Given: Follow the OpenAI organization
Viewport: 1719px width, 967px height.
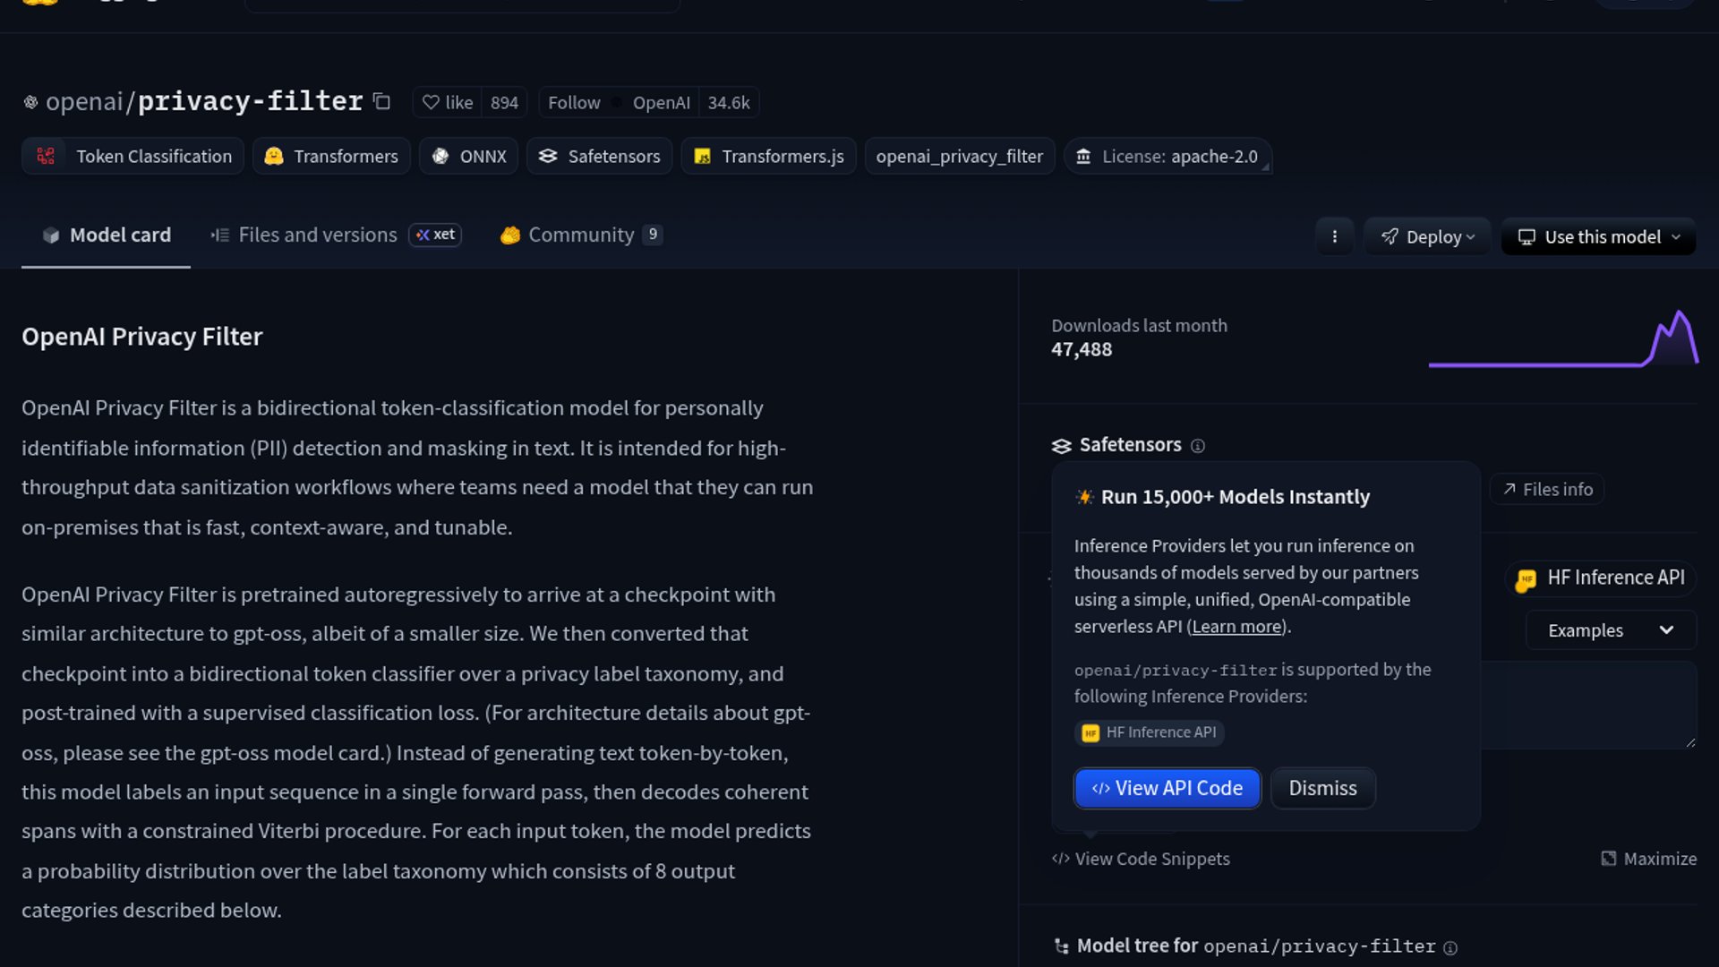Looking at the screenshot, I should tap(574, 103).
